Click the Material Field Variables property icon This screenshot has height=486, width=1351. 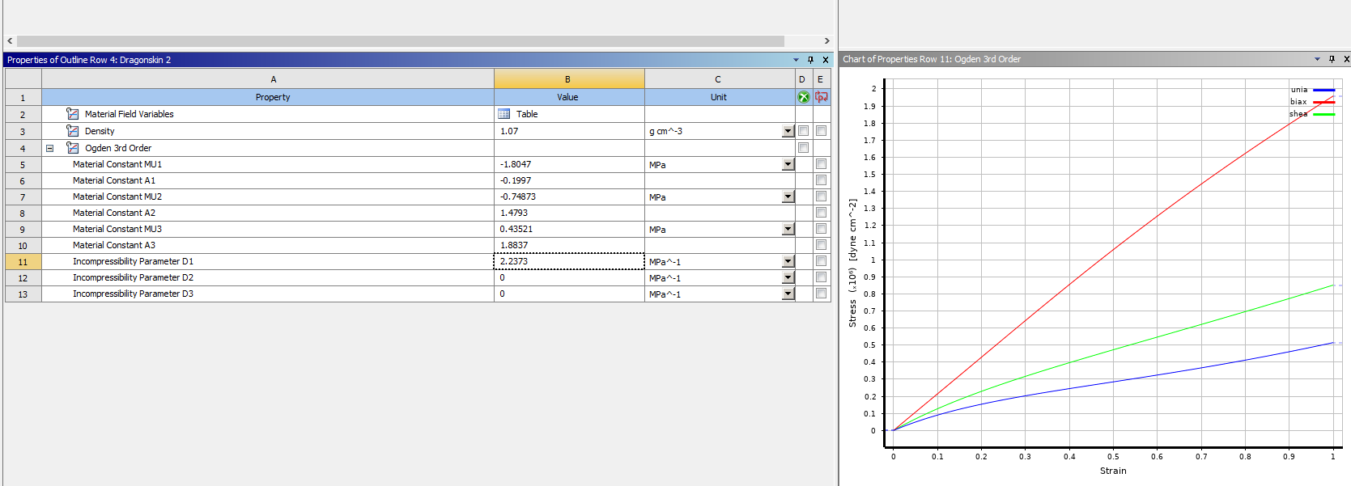73,114
